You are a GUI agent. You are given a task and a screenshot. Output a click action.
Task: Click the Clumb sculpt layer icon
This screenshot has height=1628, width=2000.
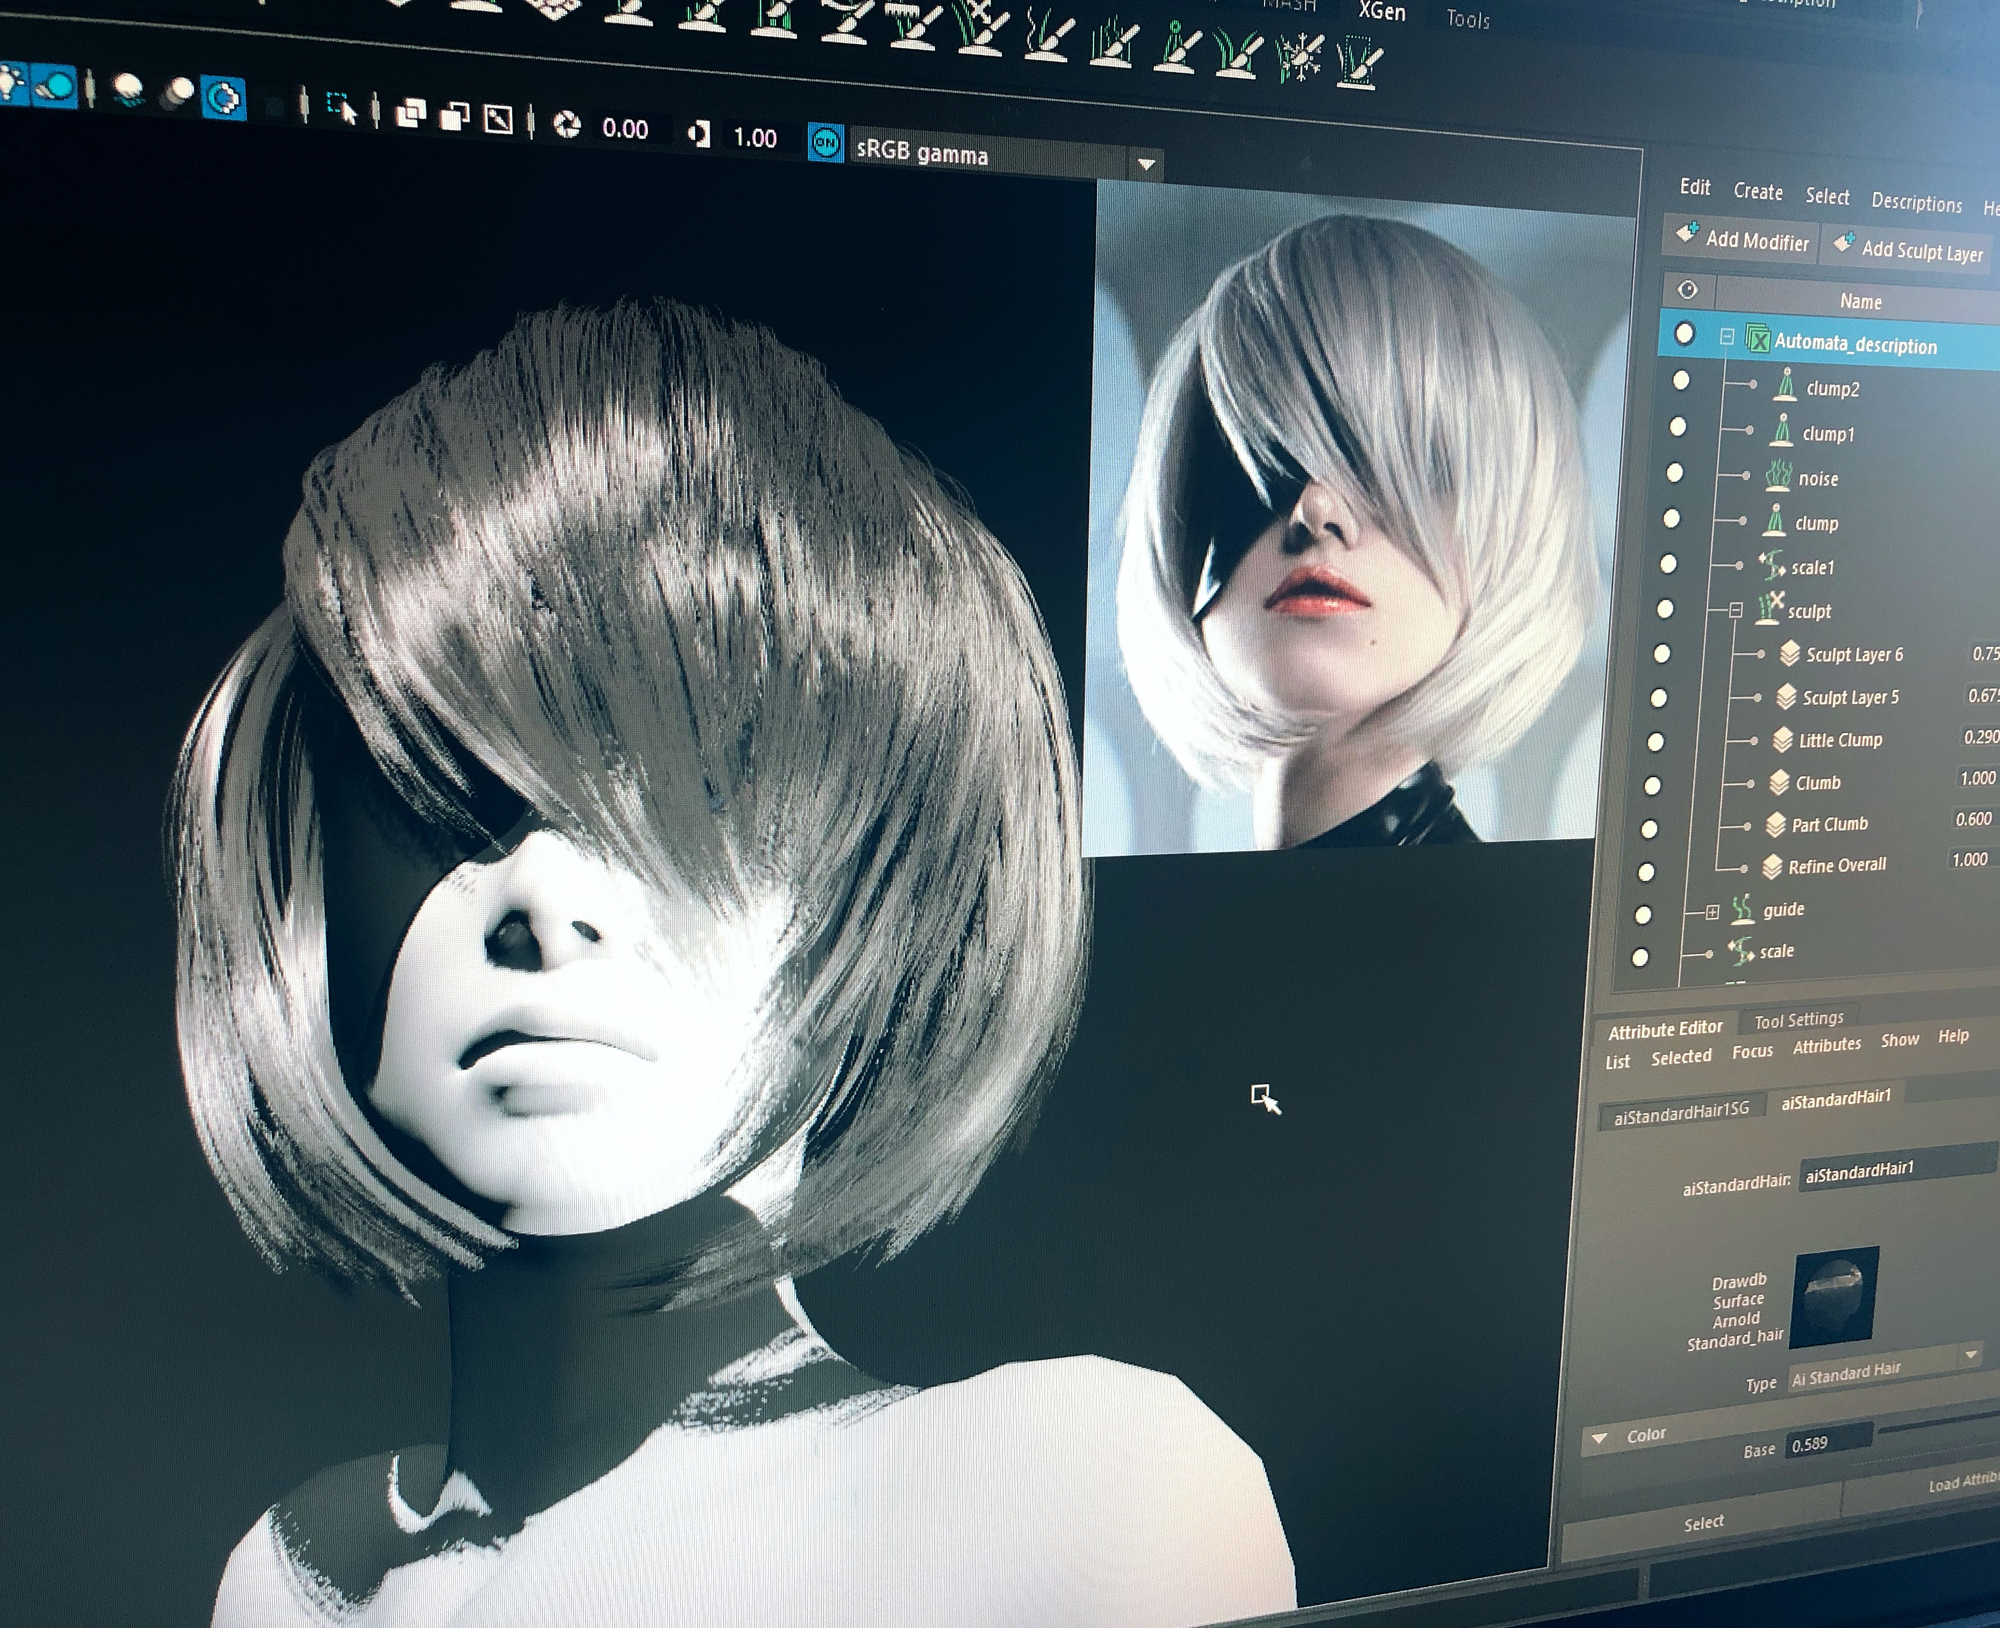tap(1779, 782)
